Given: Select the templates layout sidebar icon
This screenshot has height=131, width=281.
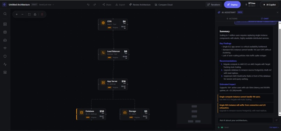Looking at the screenshot, I should point(5,72).
